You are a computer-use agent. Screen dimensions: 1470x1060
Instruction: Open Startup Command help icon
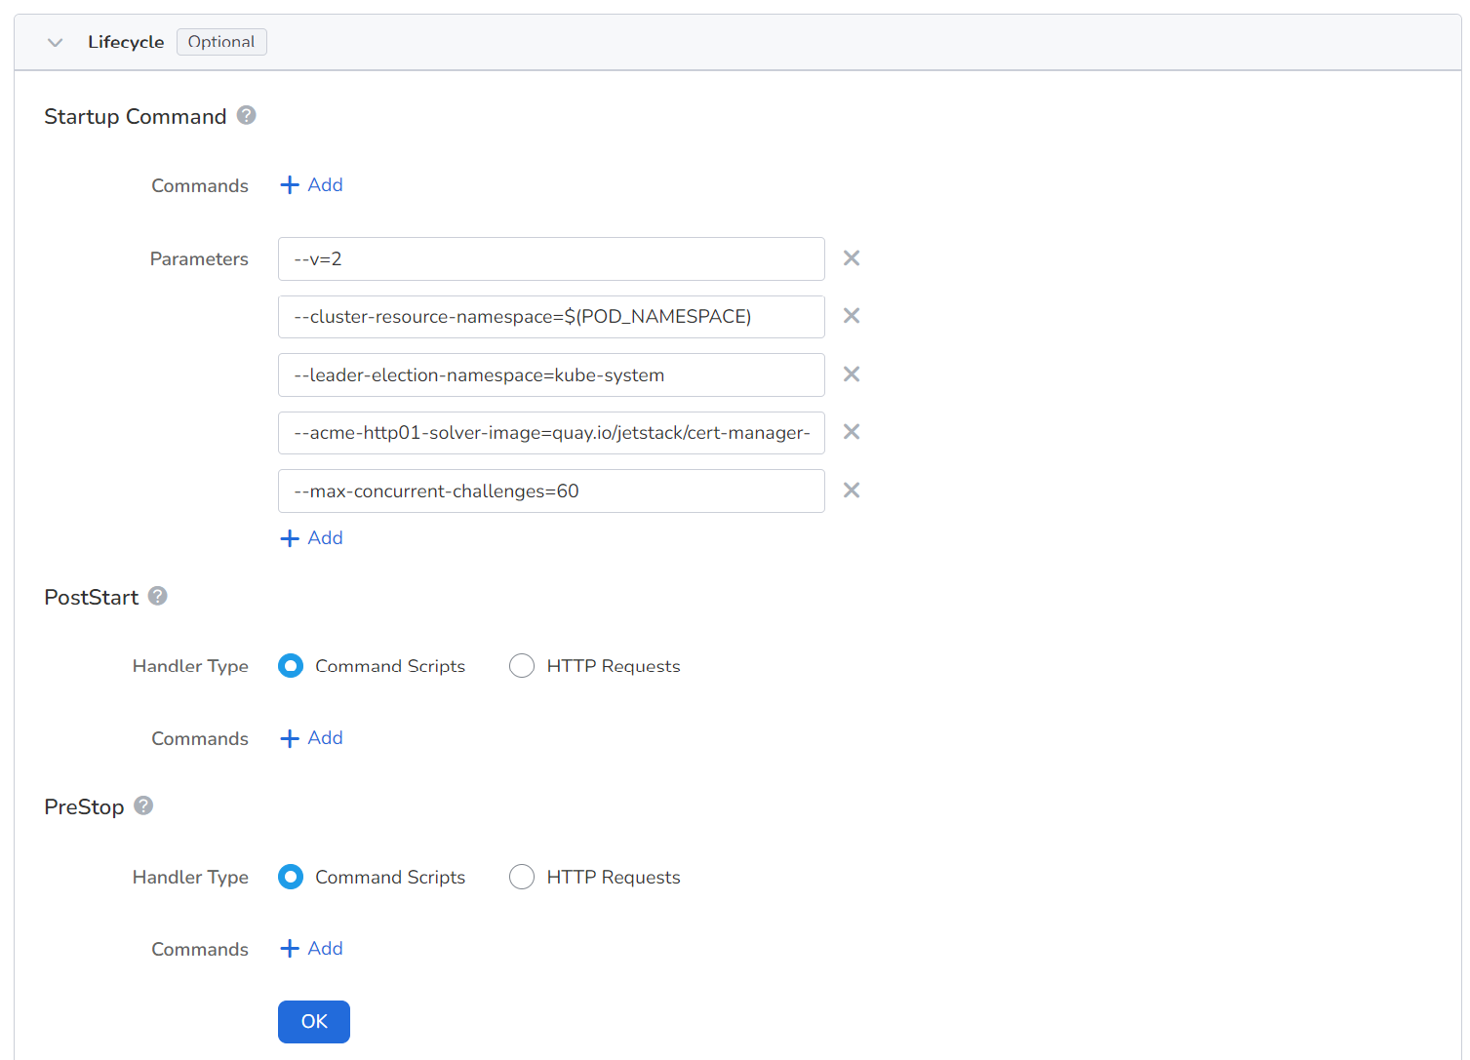click(x=247, y=115)
